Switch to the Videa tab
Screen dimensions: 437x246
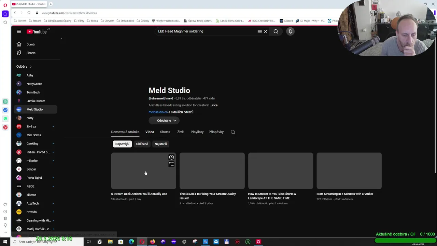pos(150,132)
